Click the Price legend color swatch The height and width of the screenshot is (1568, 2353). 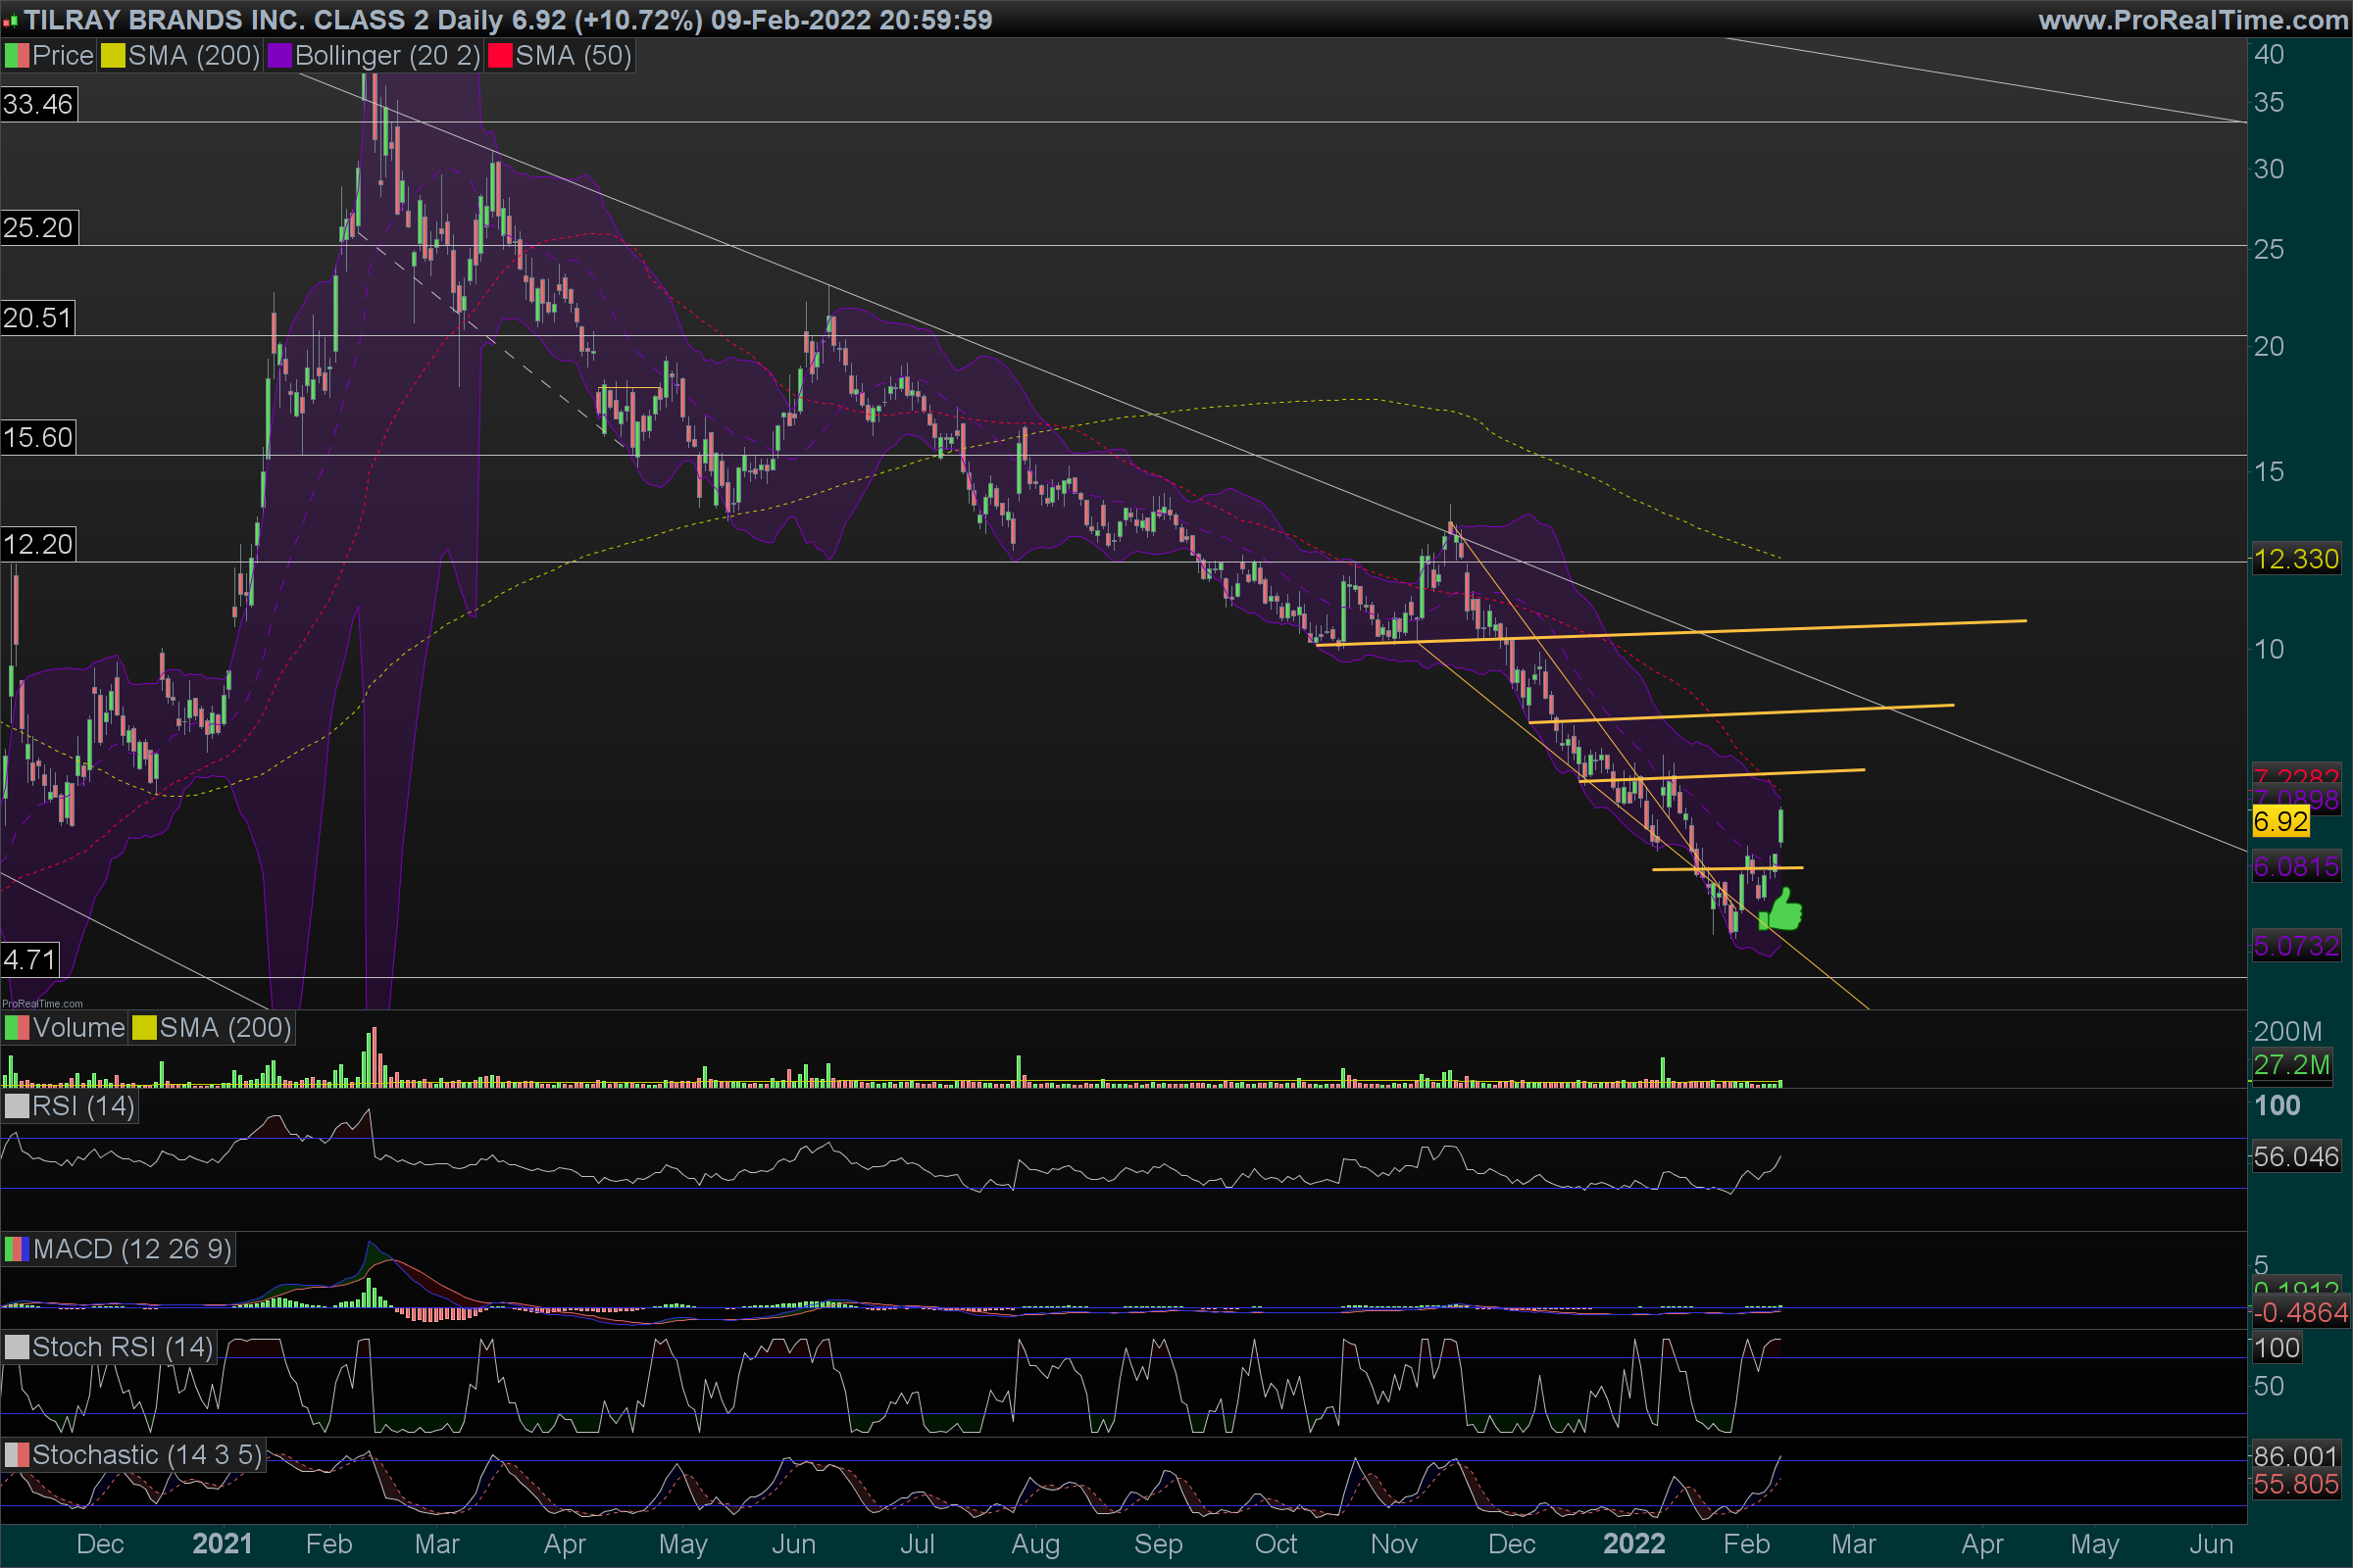click(x=17, y=56)
